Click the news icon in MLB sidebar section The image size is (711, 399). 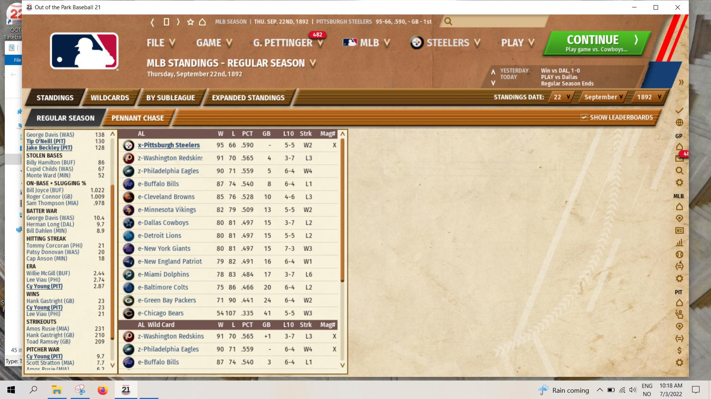coord(679,230)
